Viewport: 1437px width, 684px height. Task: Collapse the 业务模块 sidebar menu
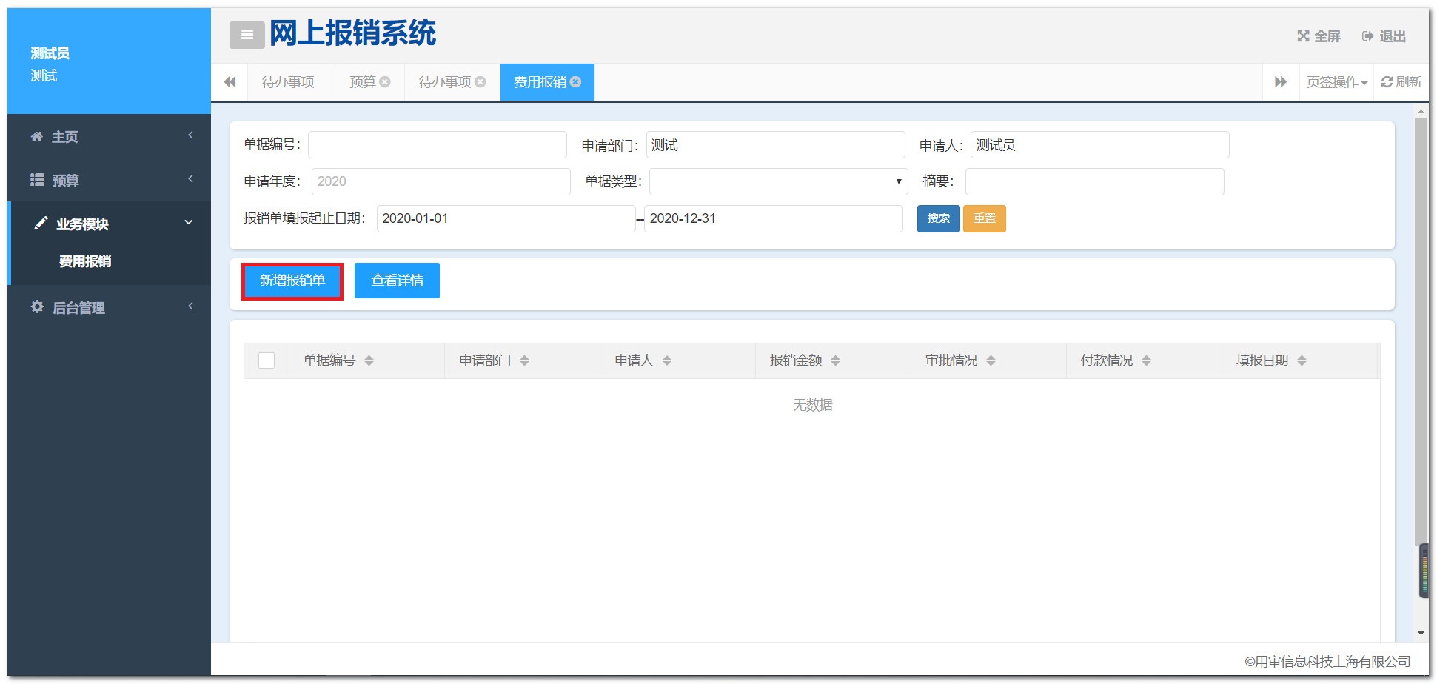[110, 224]
